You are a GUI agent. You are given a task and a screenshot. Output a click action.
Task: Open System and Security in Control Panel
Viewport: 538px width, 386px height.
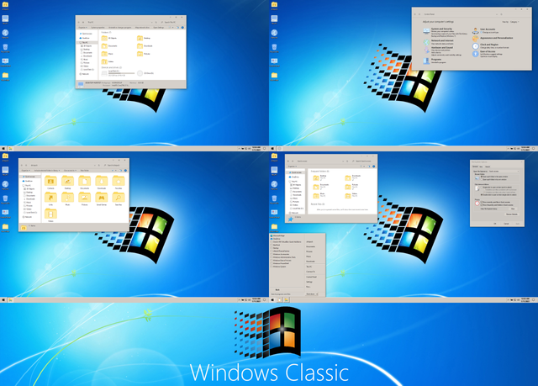point(441,29)
